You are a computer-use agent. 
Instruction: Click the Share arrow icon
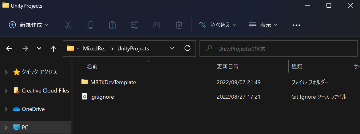(156, 25)
